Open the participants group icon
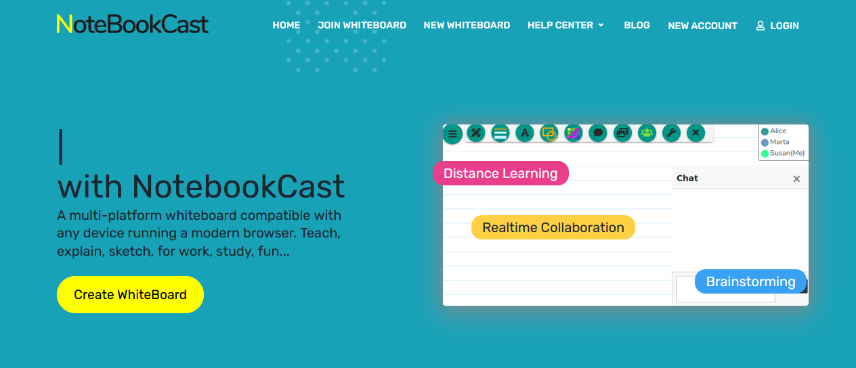This screenshot has height=368, width=856. click(x=647, y=133)
